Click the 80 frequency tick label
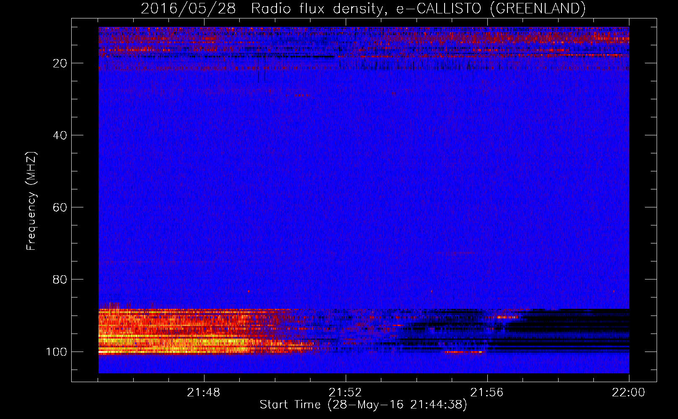Image resolution: width=678 pixels, height=419 pixels. point(60,279)
